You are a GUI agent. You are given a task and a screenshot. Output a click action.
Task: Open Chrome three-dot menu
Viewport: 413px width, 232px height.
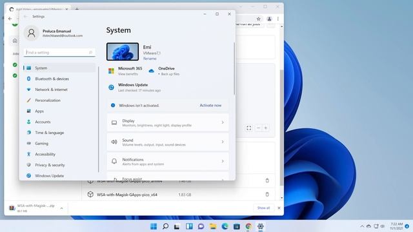tap(278, 19)
